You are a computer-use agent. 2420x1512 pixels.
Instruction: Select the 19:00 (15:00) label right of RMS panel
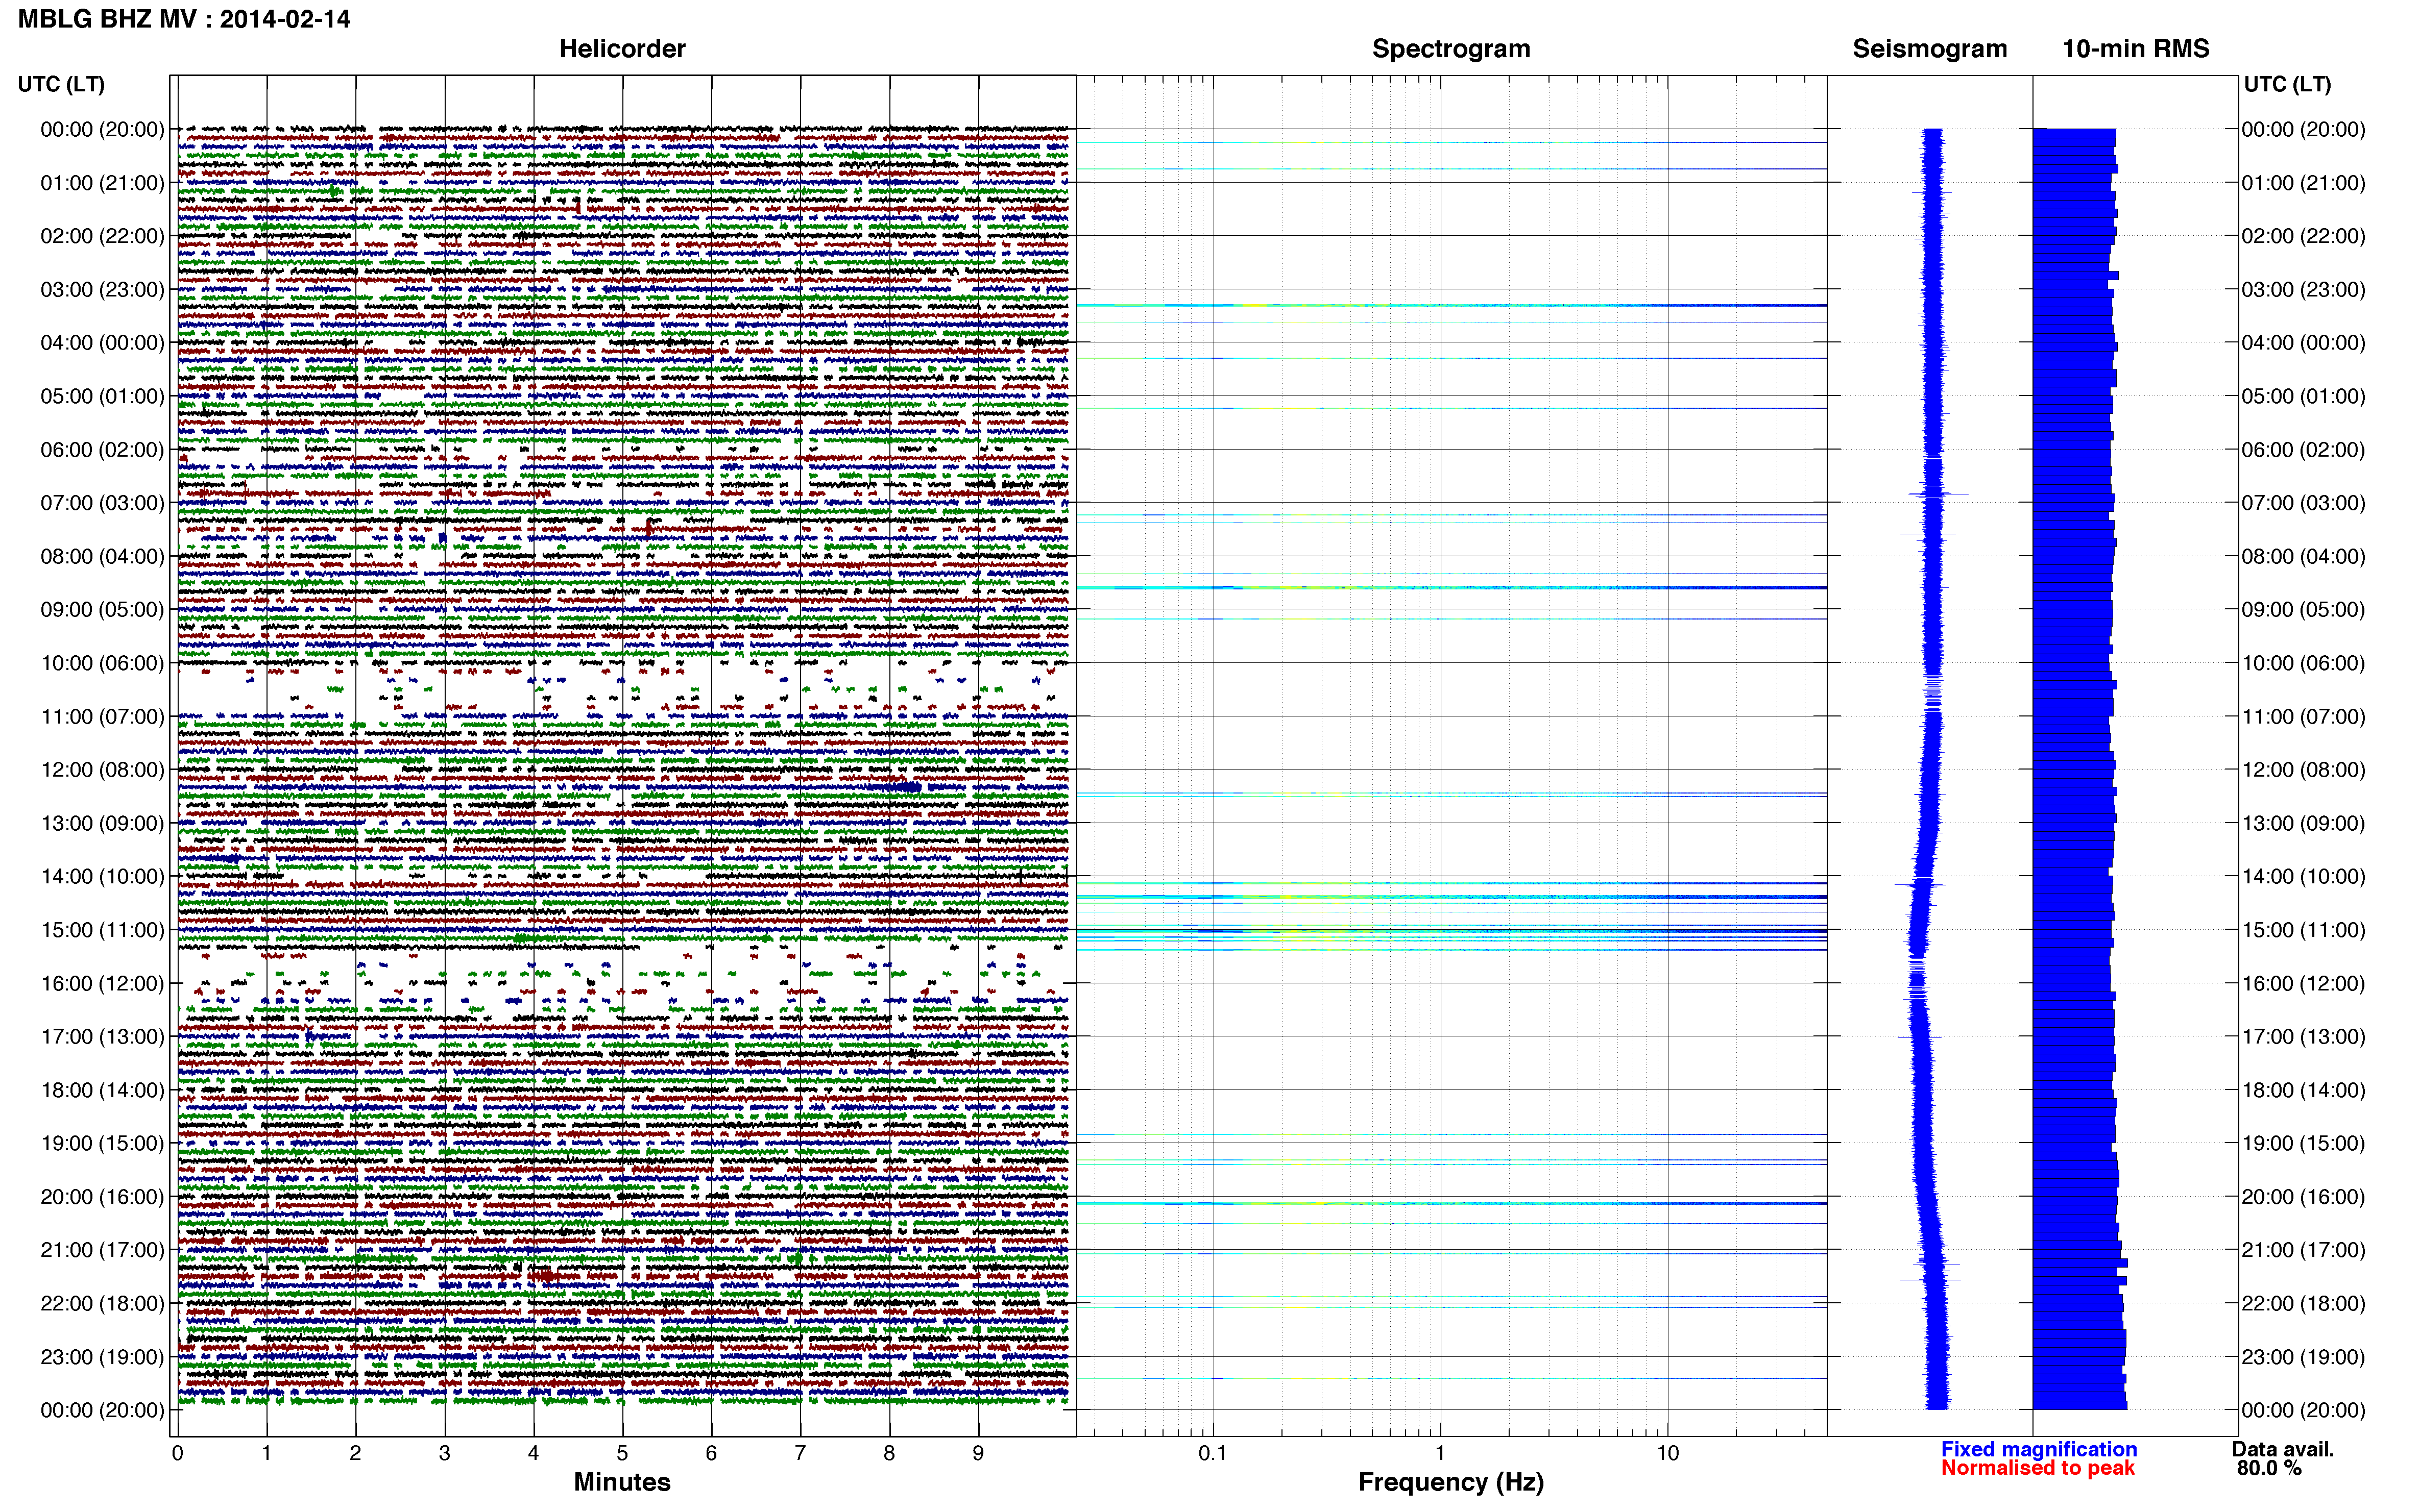2304,1143
